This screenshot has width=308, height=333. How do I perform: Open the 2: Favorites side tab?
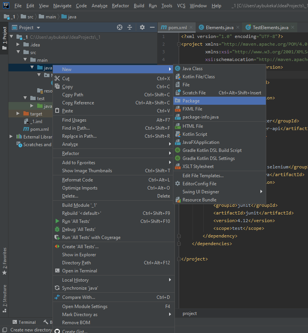[x=4, y=261]
